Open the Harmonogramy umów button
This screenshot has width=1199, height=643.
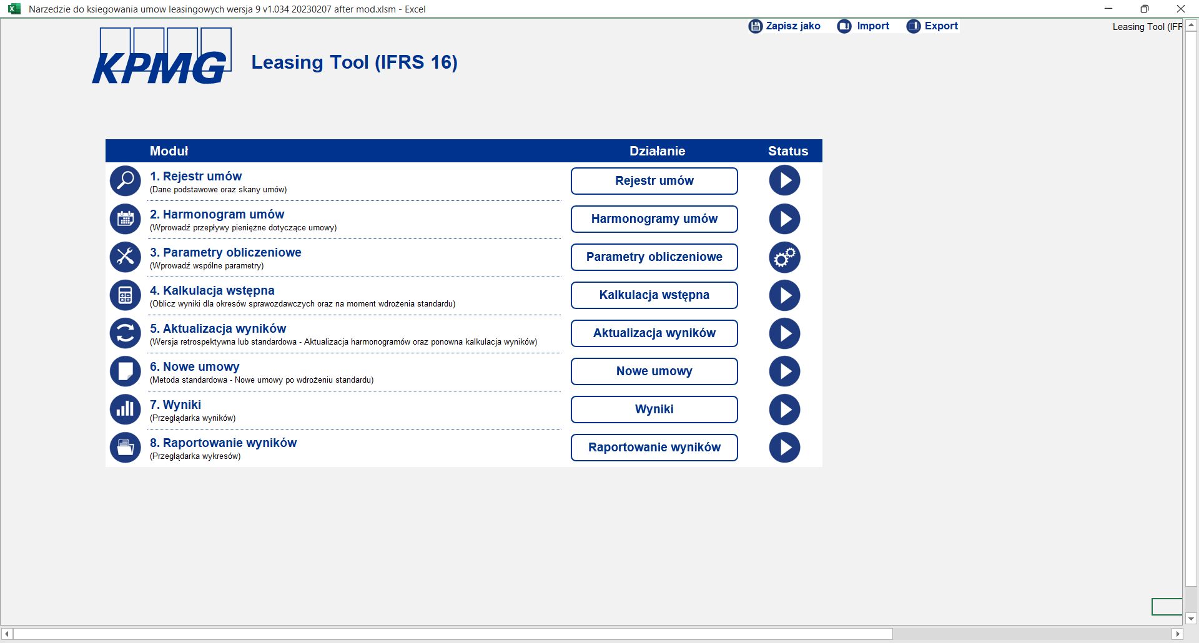coord(654,219)
